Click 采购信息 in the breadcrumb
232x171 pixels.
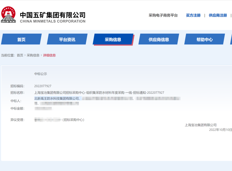tap(33, 55)
